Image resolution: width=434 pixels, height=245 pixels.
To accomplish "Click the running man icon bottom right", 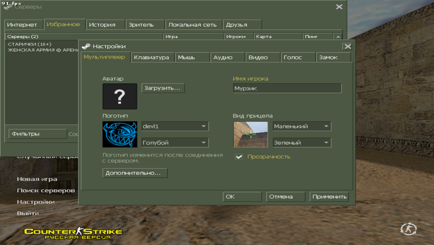I will (408, 229).
